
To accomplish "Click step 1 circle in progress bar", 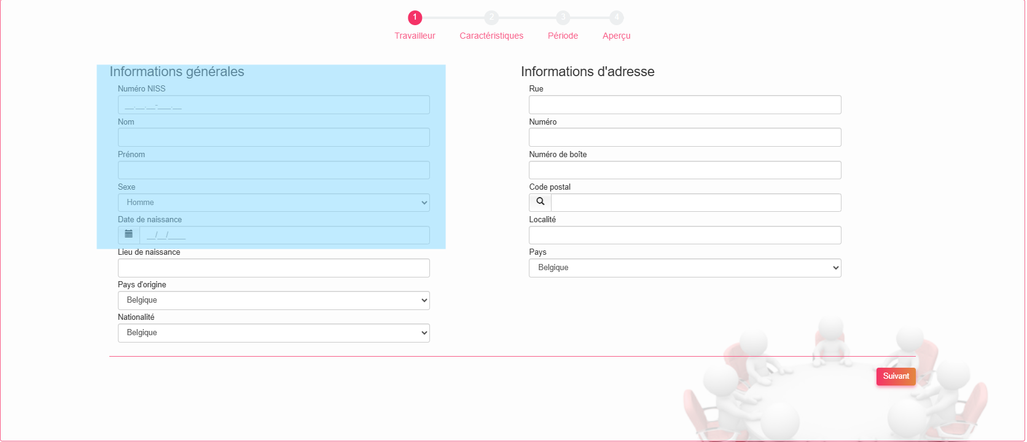I will point(415,18).
